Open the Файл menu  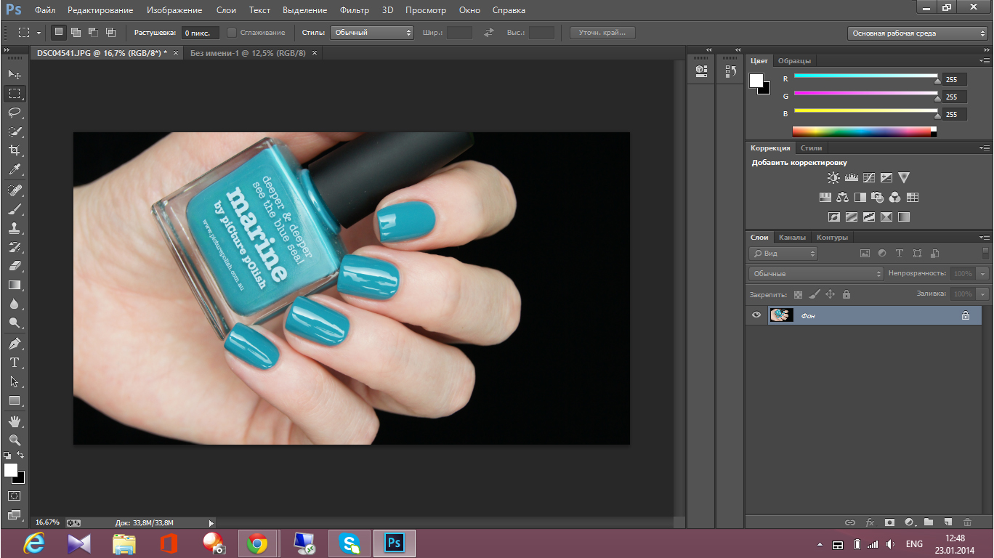coord(45,11)
